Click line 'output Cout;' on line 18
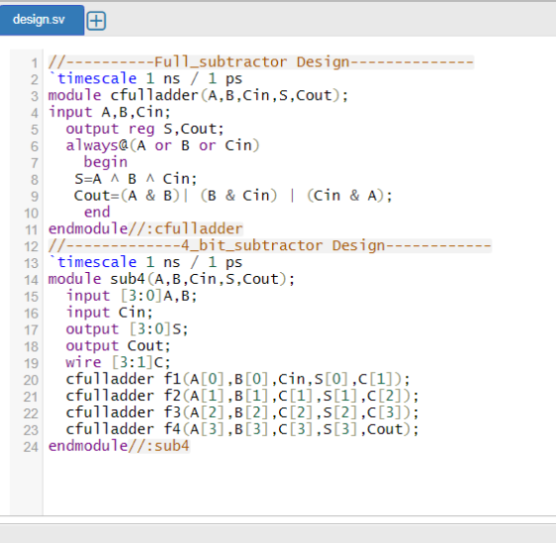 tap(118, 345)
